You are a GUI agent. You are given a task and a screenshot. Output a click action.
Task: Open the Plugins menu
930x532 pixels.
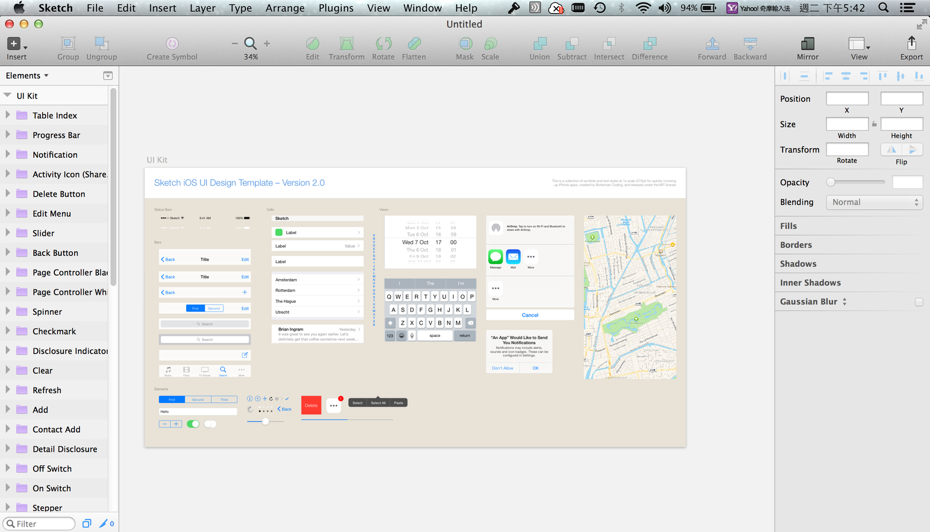point(336,8)
